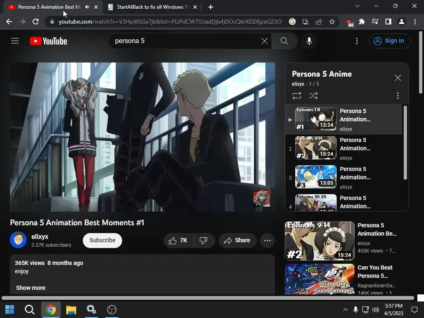Reload the page
Screen dimensions: 424x318
[x=36, y=22]
